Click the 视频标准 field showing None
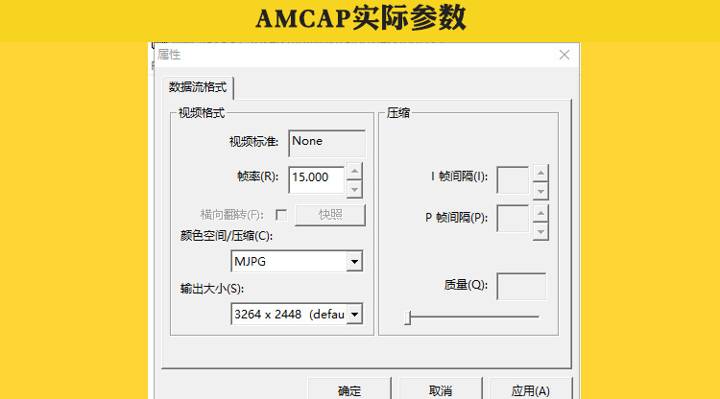Image resolution: width=720 pixels, height=399 pixels. click(x=327, y=143)
